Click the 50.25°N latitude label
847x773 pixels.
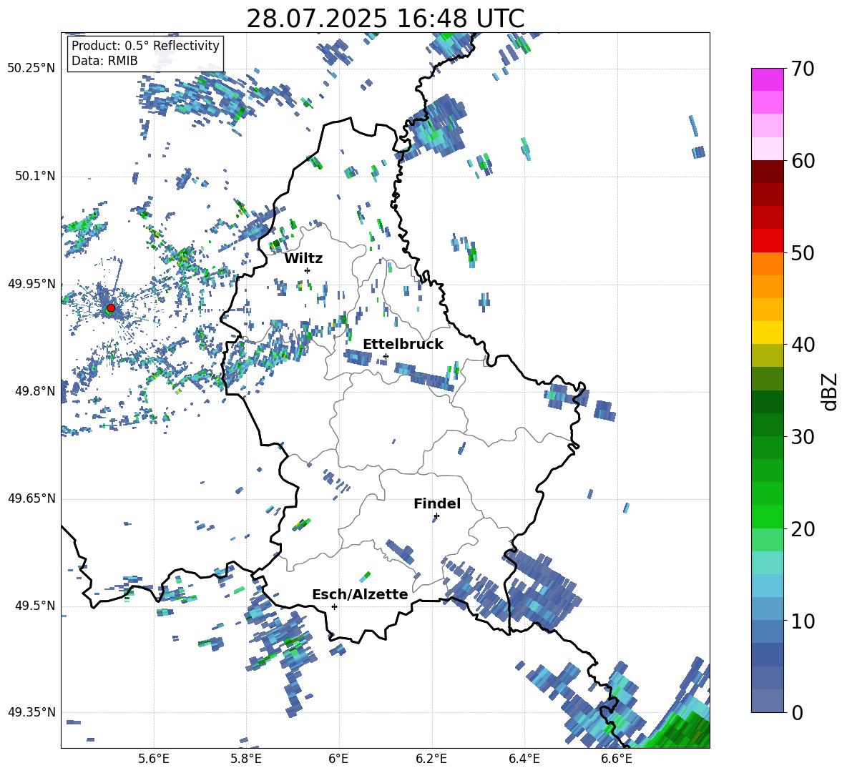pyautogui.click(x=31, y=69)
